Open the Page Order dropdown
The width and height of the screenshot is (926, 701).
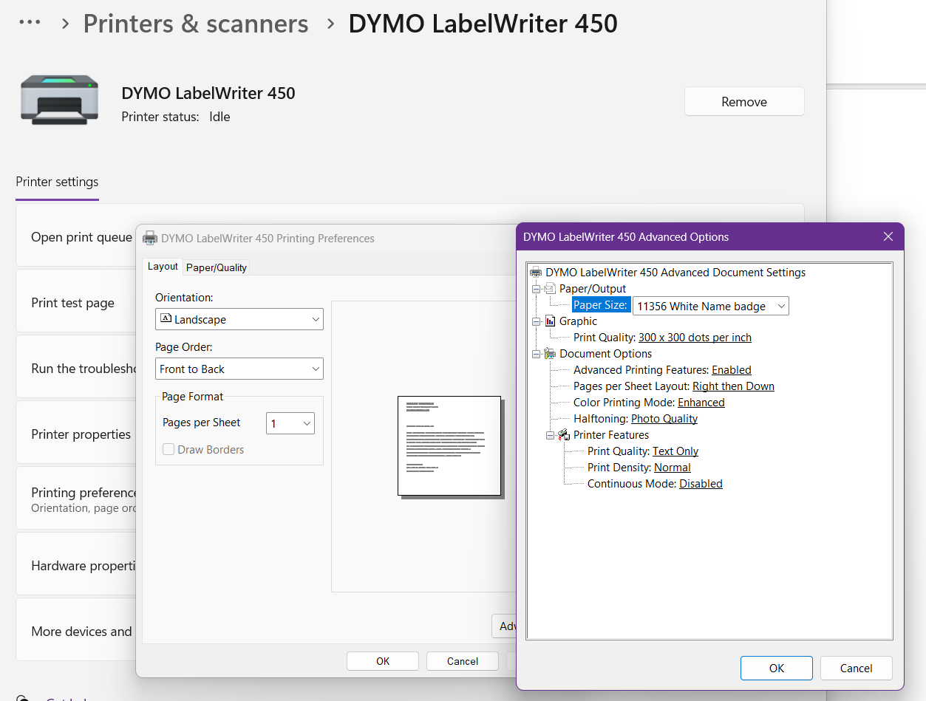click(239, 369)
